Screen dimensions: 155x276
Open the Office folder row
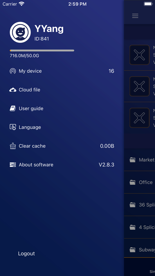[140, 182]
